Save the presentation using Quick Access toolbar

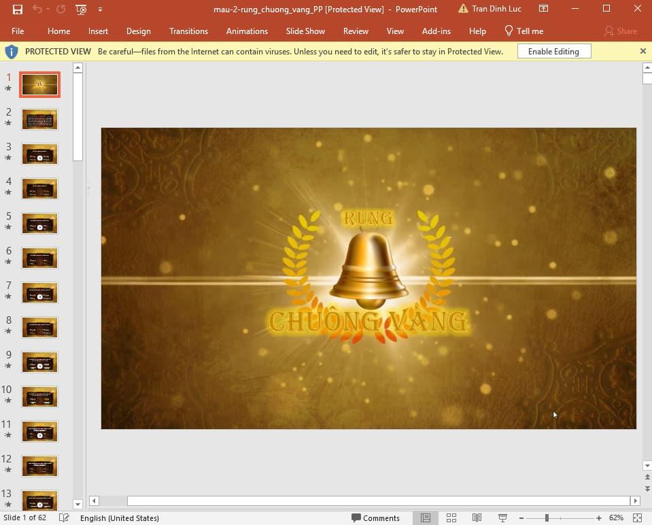(x=18, y=9)
